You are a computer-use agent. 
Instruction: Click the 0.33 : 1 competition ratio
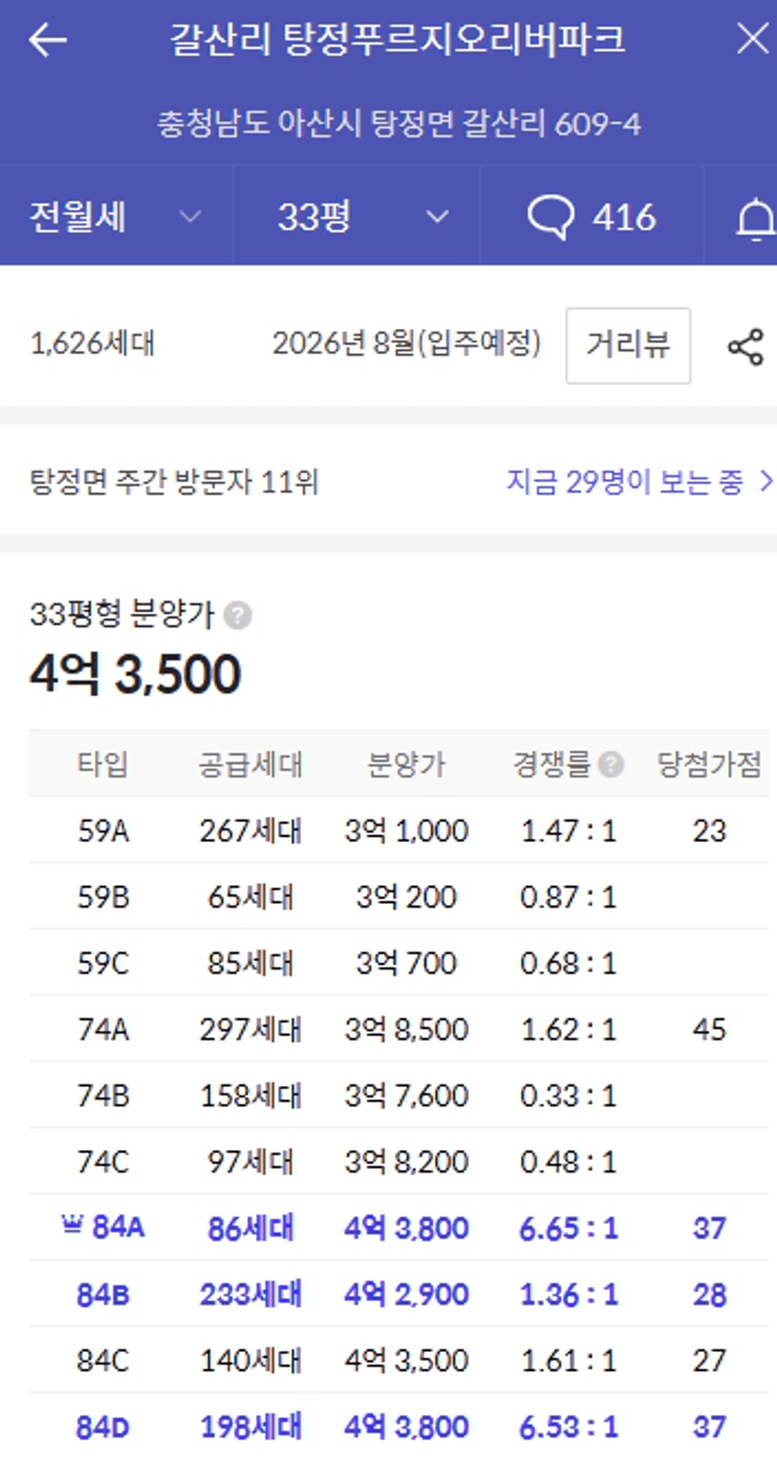tap(568, 1096)
